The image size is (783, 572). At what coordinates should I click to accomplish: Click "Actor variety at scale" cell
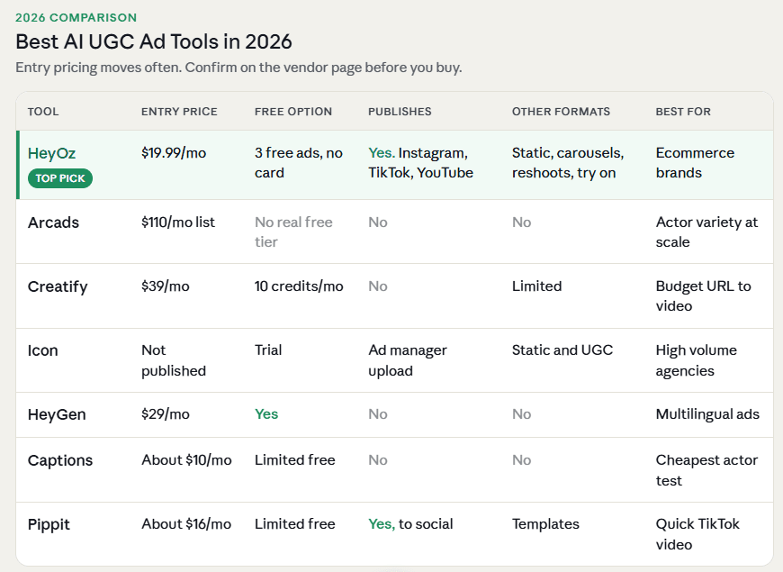[707, 232]
